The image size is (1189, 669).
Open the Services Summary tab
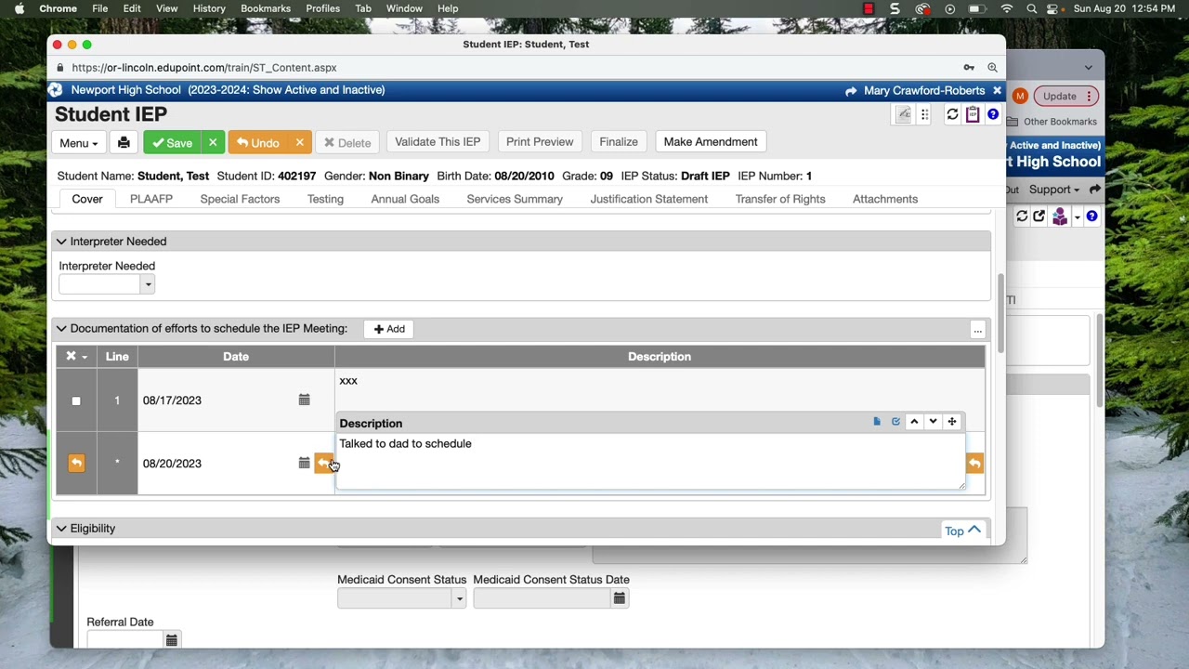pos(515,199)
